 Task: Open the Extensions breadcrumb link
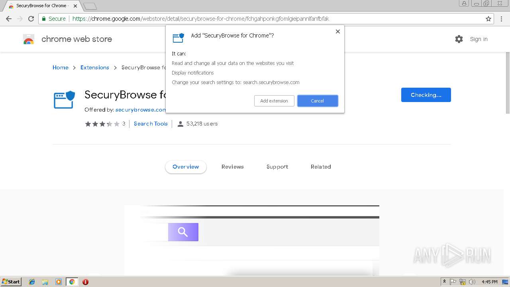(95, 67)
